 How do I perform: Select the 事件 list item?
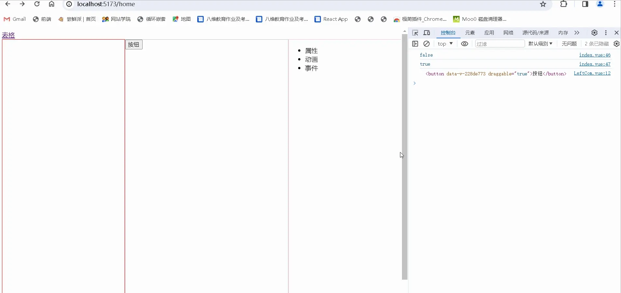311,68
